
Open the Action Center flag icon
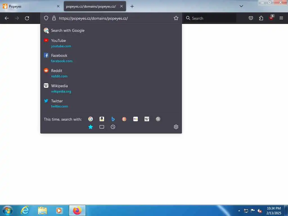(253, 211)
